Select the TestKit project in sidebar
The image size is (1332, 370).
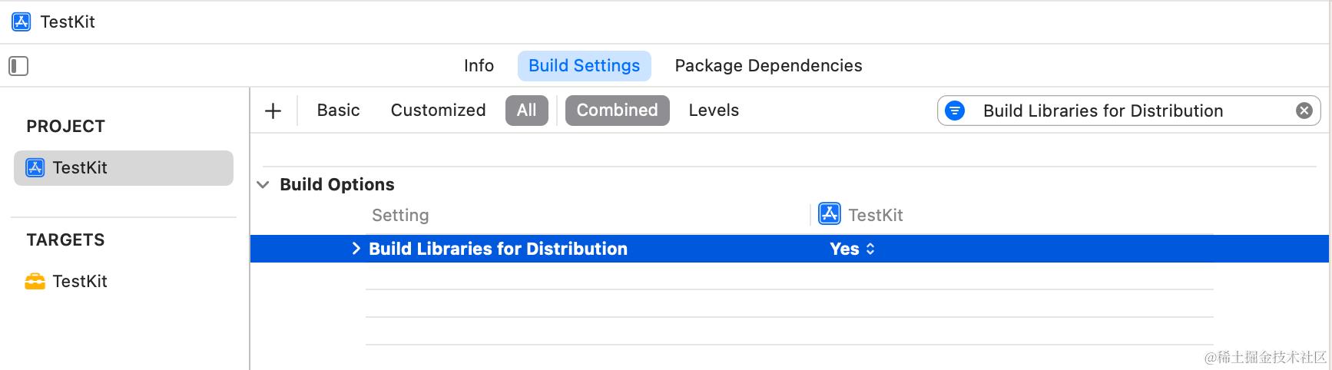pos(123,168)
